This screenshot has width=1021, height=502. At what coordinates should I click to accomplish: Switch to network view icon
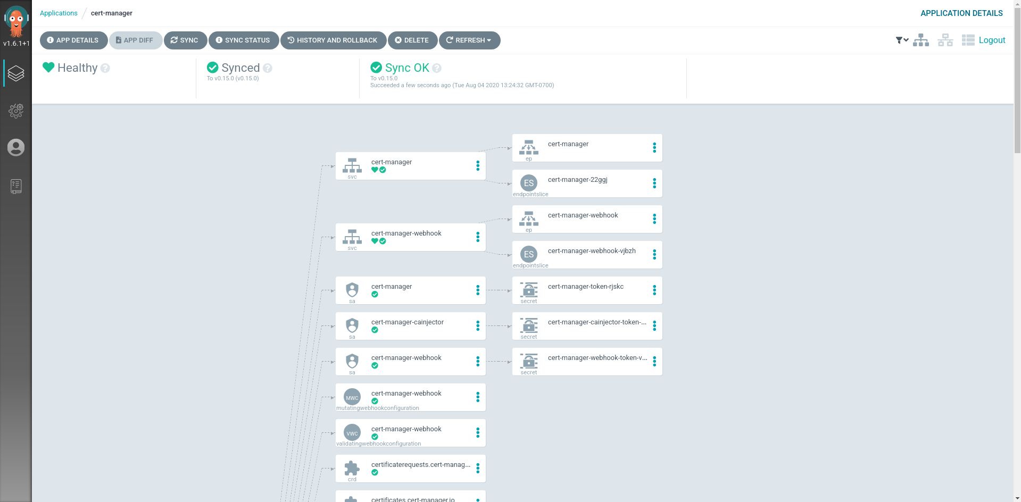click(945, 40)
